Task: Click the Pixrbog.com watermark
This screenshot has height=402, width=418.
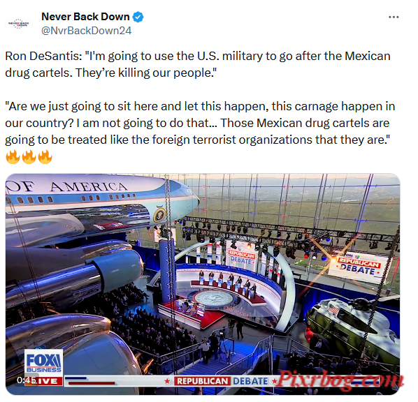Action: 340,380
